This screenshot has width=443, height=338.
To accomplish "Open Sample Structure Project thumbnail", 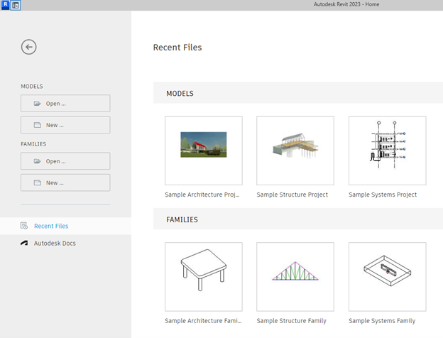I will click(x=295, y=150).
